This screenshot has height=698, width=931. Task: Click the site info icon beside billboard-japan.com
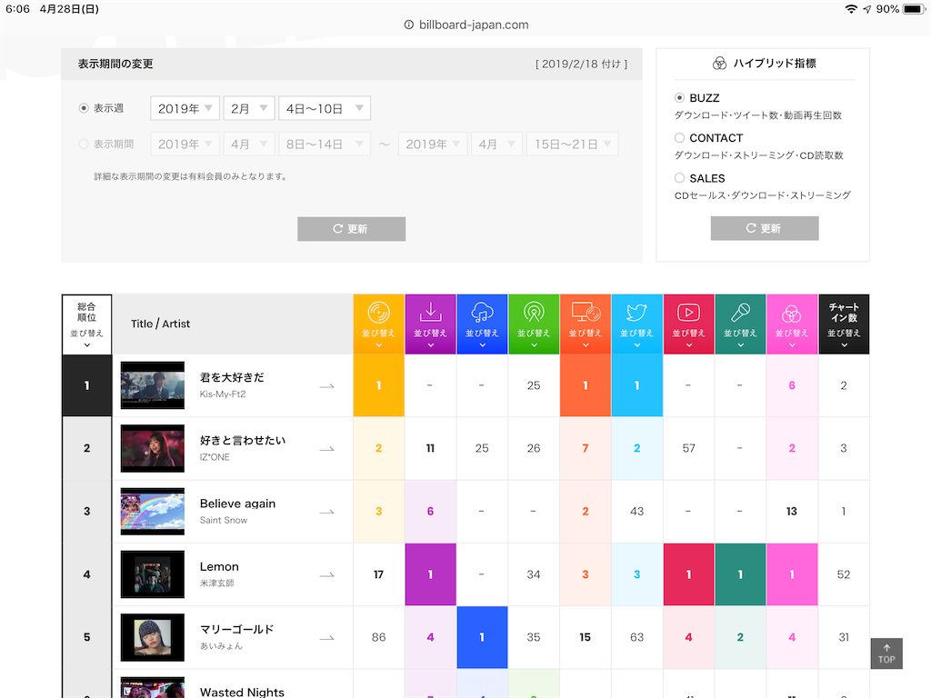(408, 25)
